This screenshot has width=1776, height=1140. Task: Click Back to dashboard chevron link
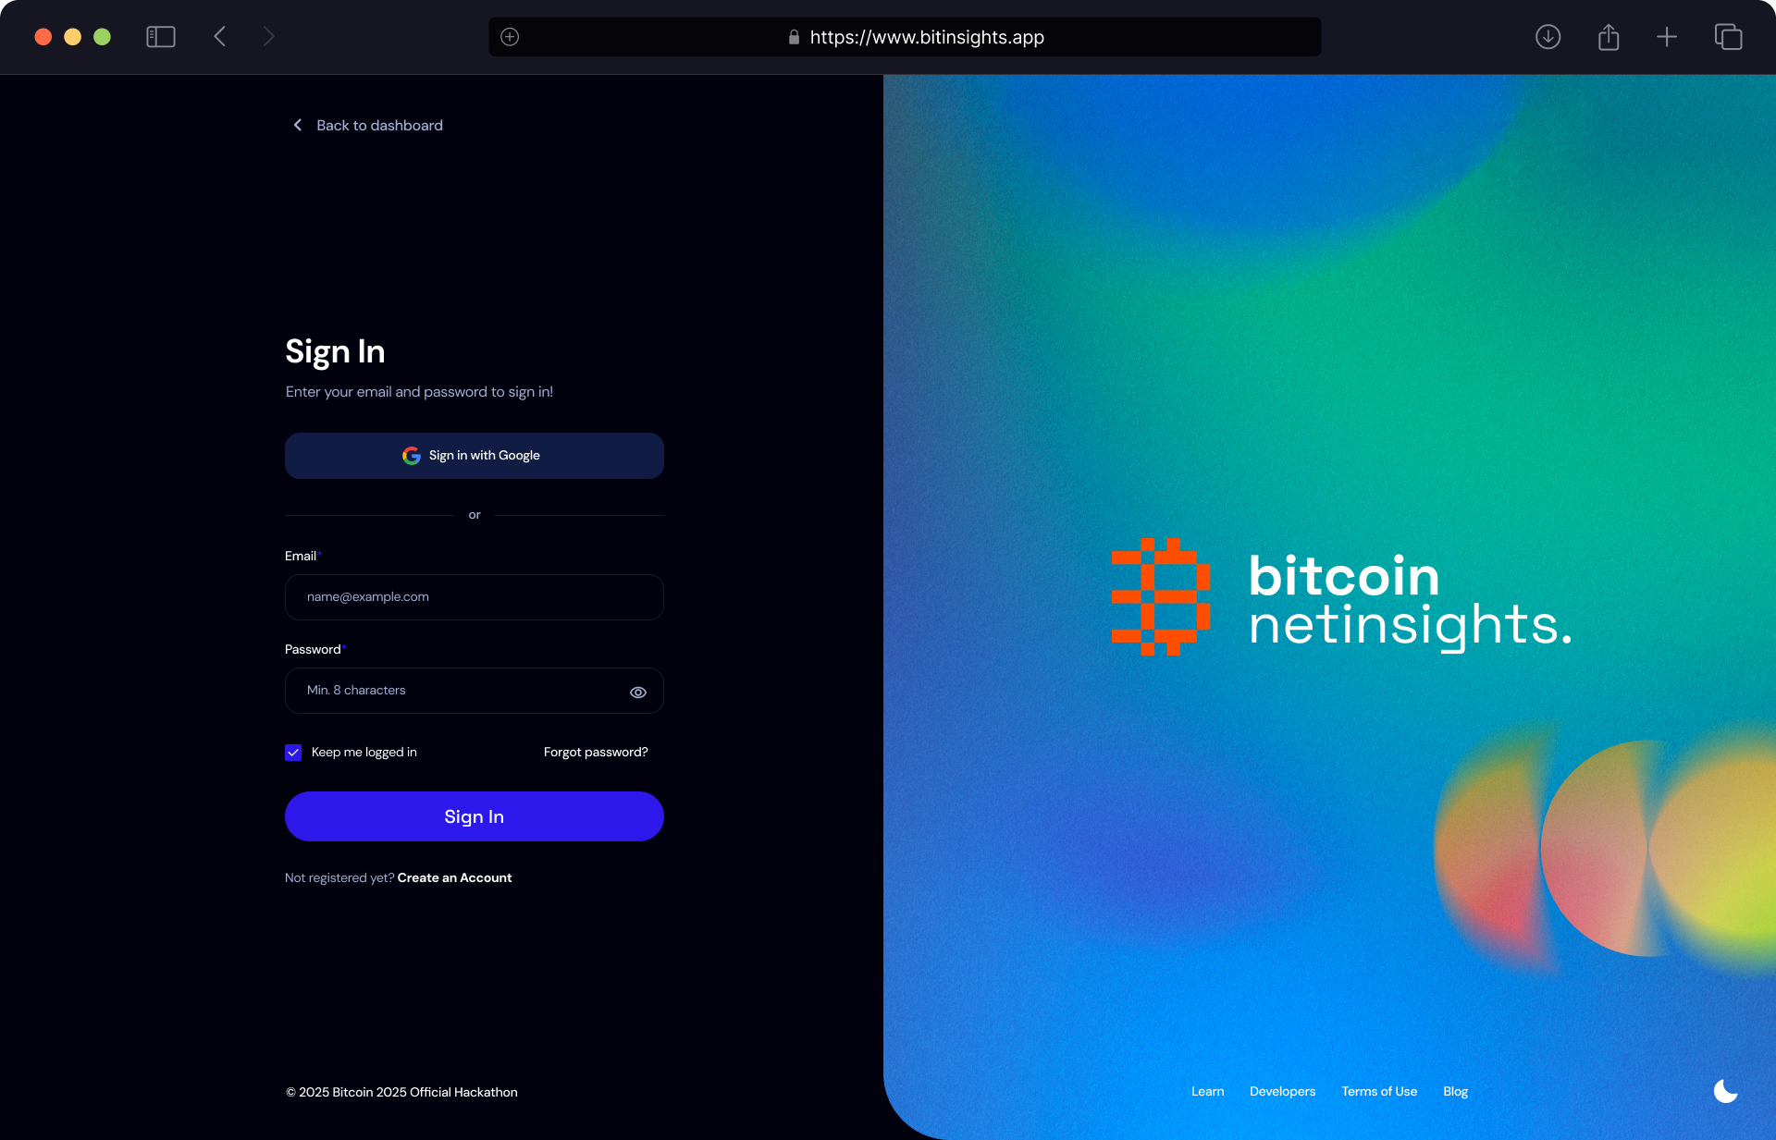pos(368,125)
